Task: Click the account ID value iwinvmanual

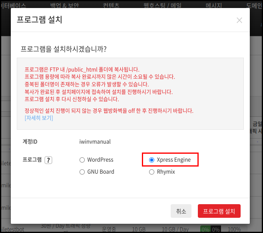Action: click(x=95, y=142)
